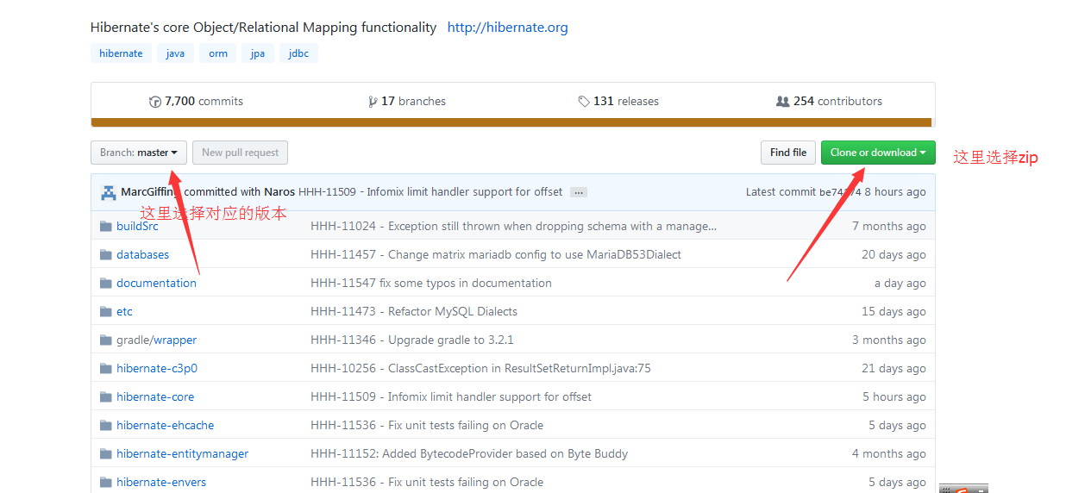Open HHH-11346 Upgrade gradle commit message
The width and height of the screenshot is (1066, 493).
[412, 340]
